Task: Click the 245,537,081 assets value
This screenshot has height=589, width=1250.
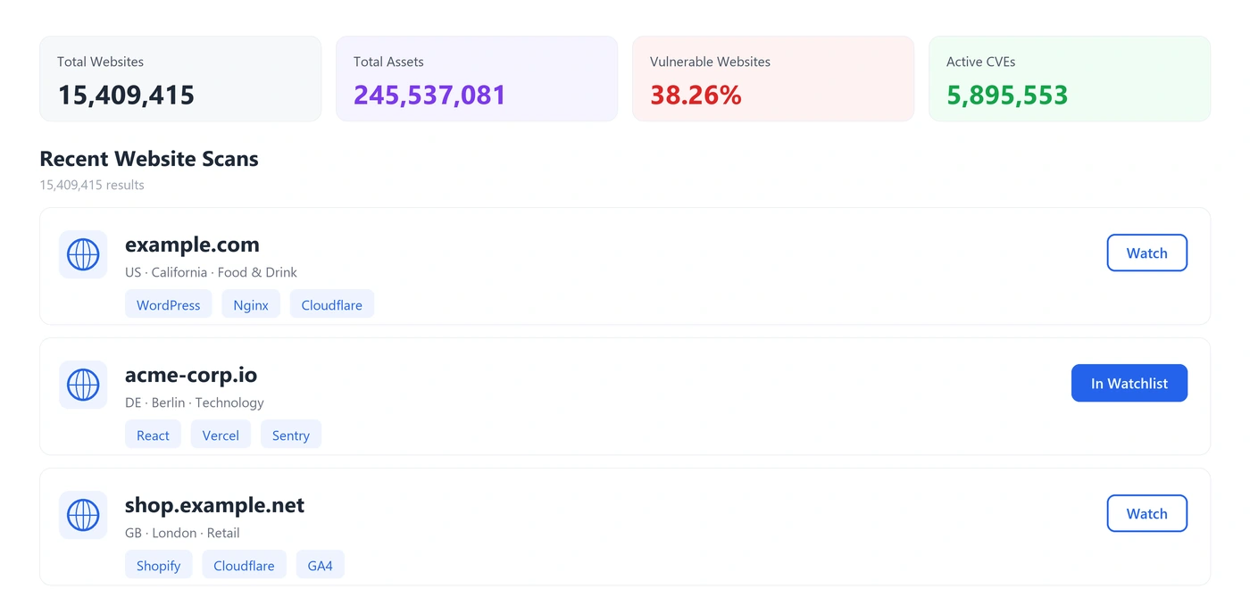Action: [429, 95]
